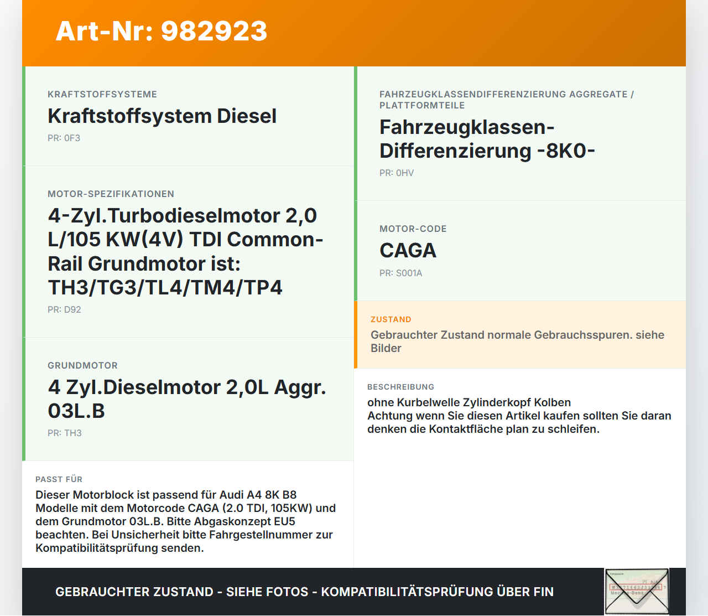Open the Fahrzeugklassen-Differenzierung -8K0- panel
Viewport: 708px width, 616px height.
[x=520, y=133]
